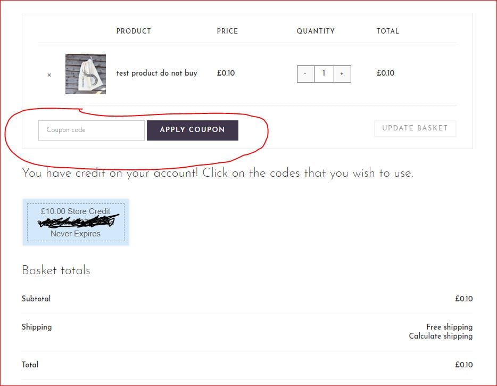Click the Never Expires text on credit card
The image size is (497, 386).
coord(76,234)
